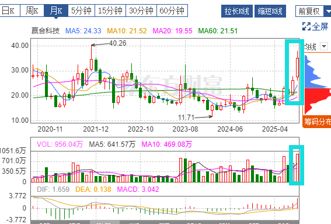Click the 11.71 low price annotation
The height and width of the screenshot is (224, 331).
pos(186,117)
